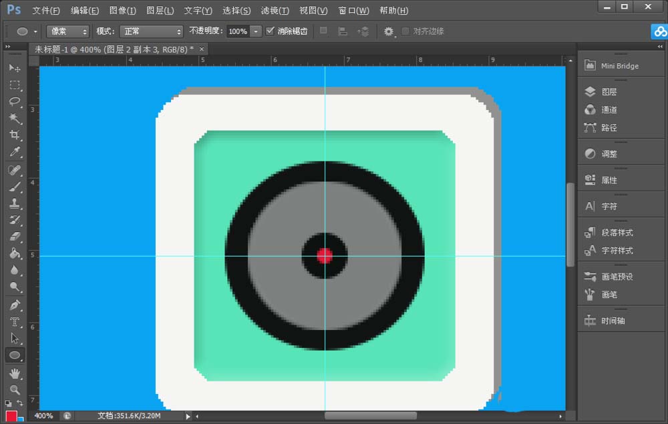This screenshot has height=424, width=668.
Task: Open the 滤镜(T) menu
Action: [275, 11]
